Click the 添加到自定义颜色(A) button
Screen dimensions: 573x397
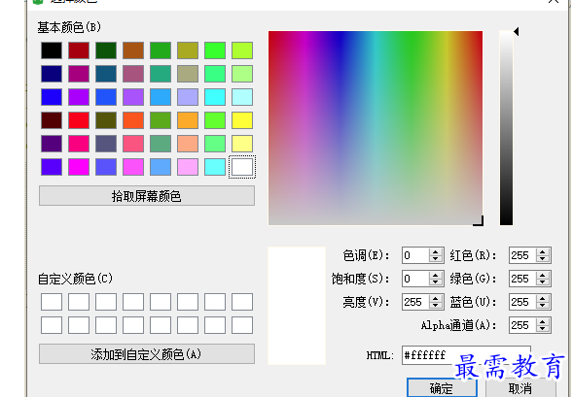tap(147, 354)
